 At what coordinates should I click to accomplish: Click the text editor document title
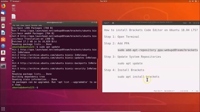pyautogui.click(x=151, y=22)
